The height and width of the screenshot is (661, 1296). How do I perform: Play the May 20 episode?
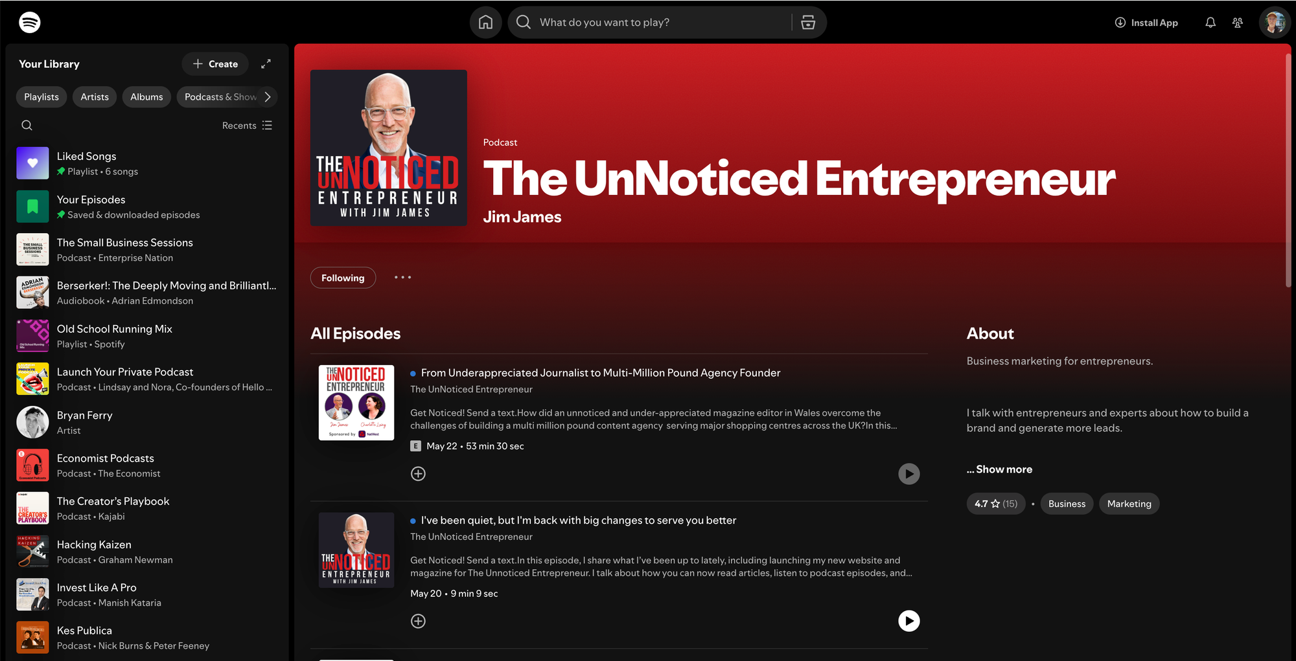(x=908, y=622)
